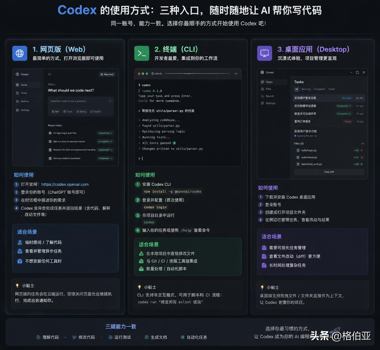Select the Code mode chip
This screenshot has height=350, width=380.
68,112
